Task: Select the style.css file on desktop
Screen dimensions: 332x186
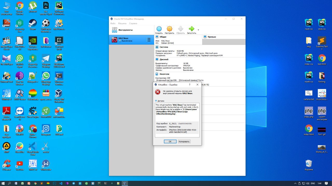Action: (322, 25)
